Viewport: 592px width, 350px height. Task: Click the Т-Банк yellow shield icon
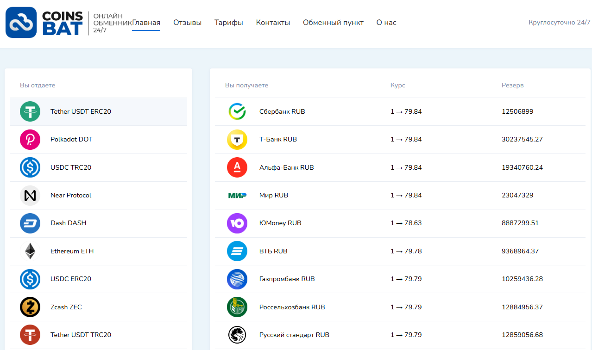[237, 140]
